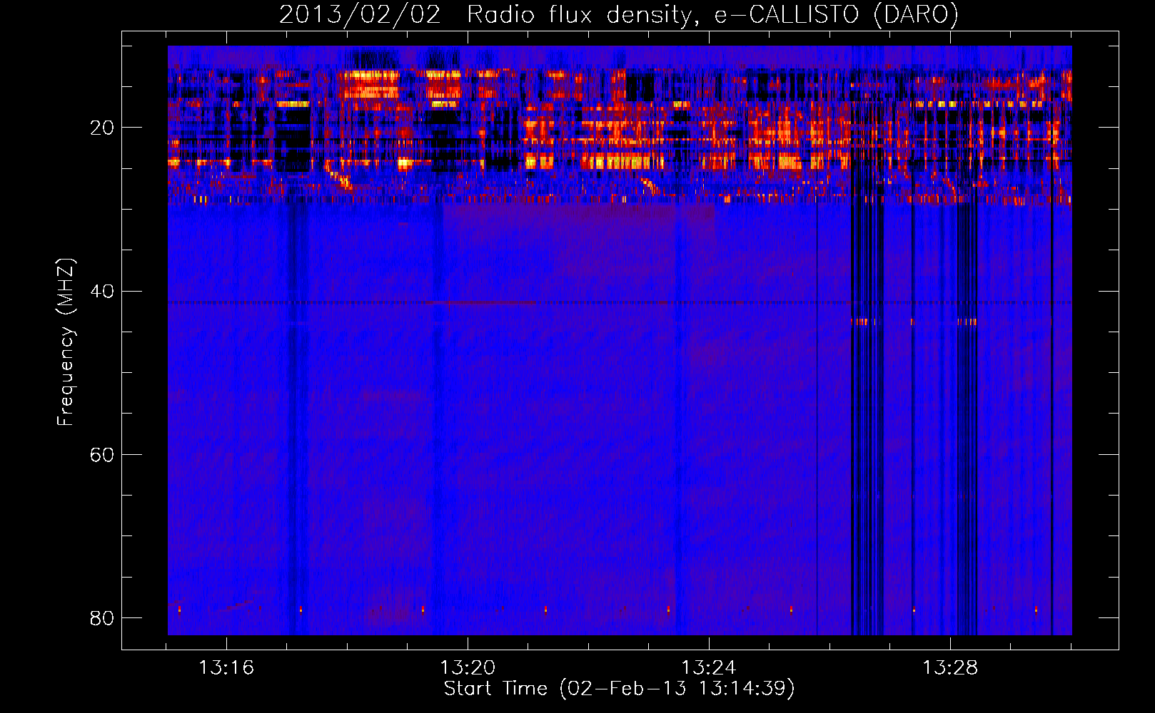Click the plot title '2013/02/02 Radio flux density'

coord(619,14)
